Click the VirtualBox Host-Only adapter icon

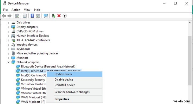coord(18,84)
